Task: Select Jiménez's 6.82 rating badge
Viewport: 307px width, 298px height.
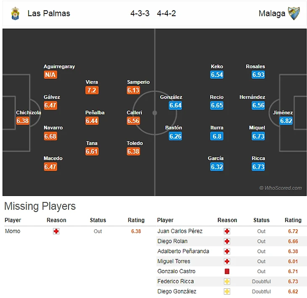Action: 286,121
